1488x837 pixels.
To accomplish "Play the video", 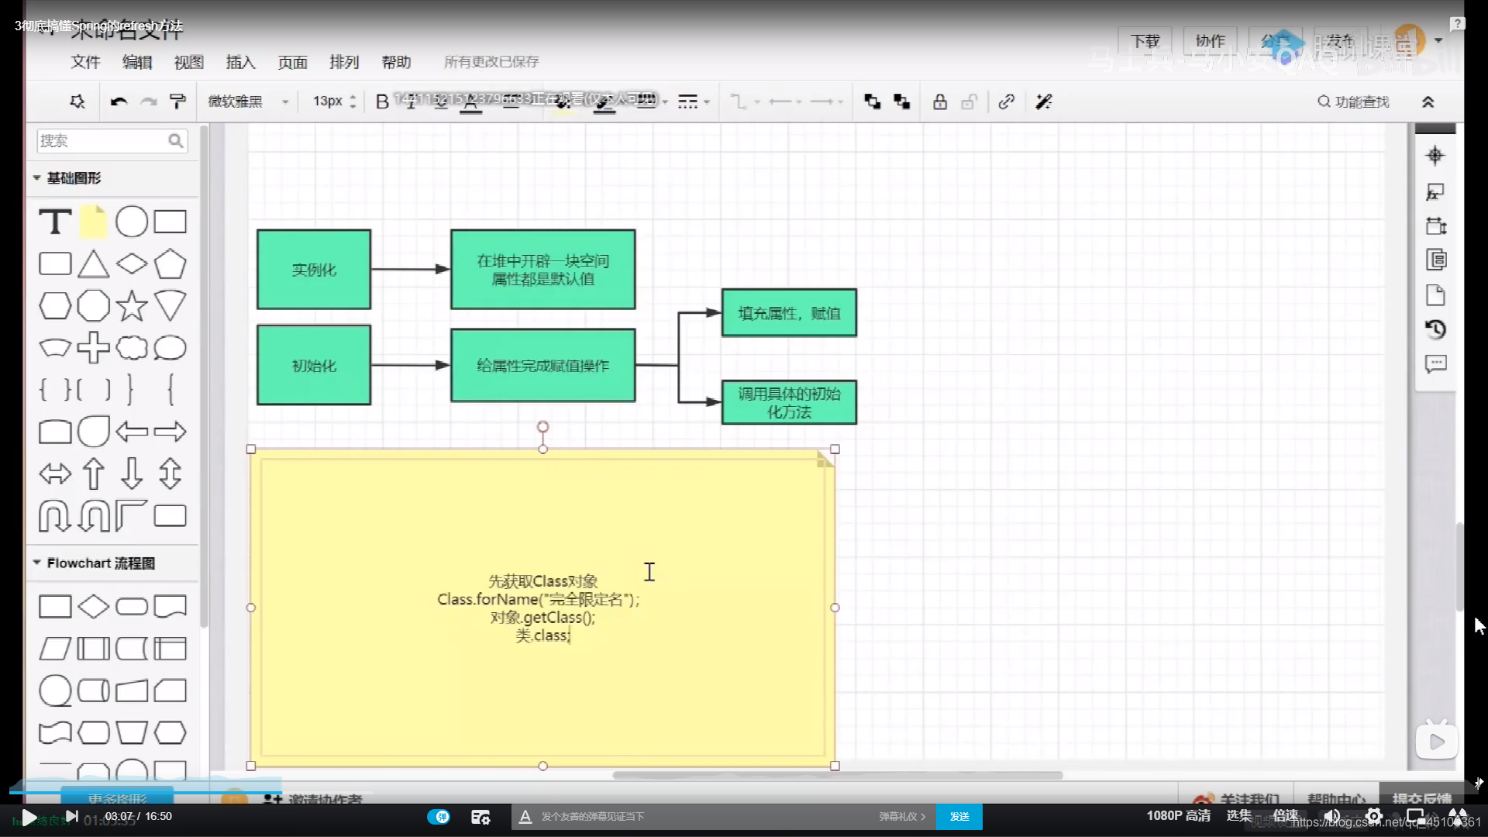I will (28, 817).
